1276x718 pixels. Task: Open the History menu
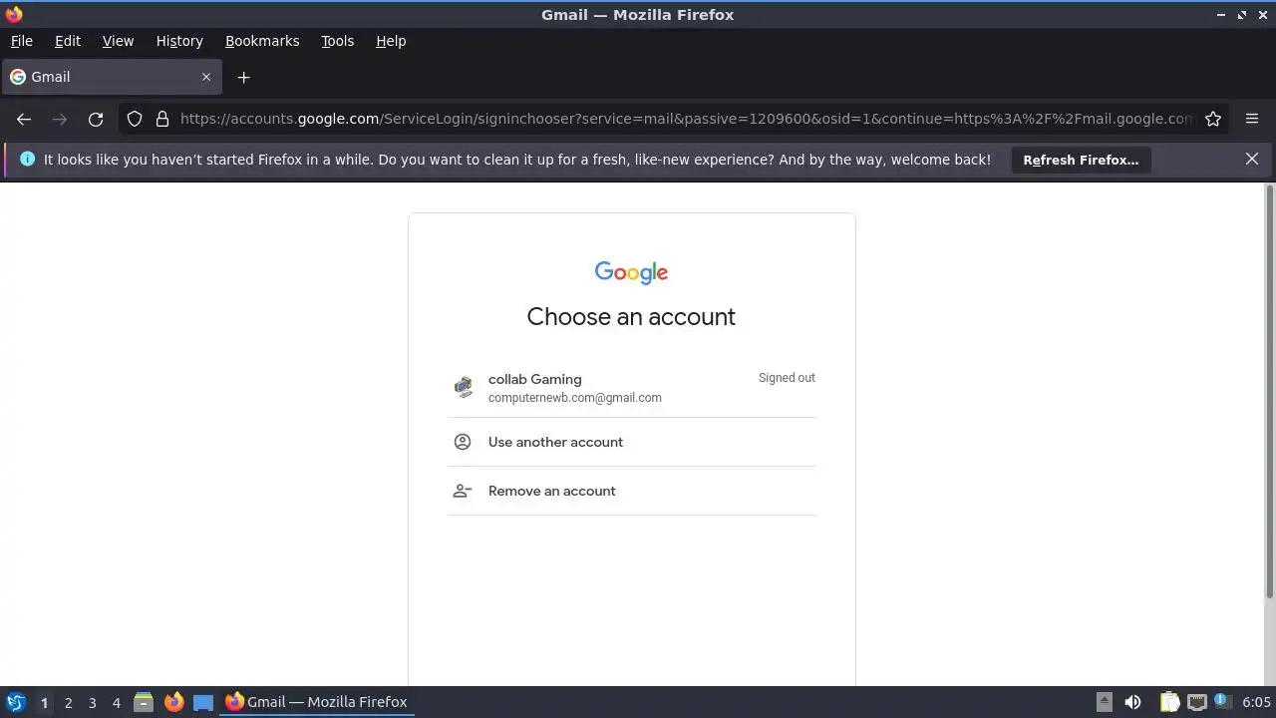[x=179, y=41]
